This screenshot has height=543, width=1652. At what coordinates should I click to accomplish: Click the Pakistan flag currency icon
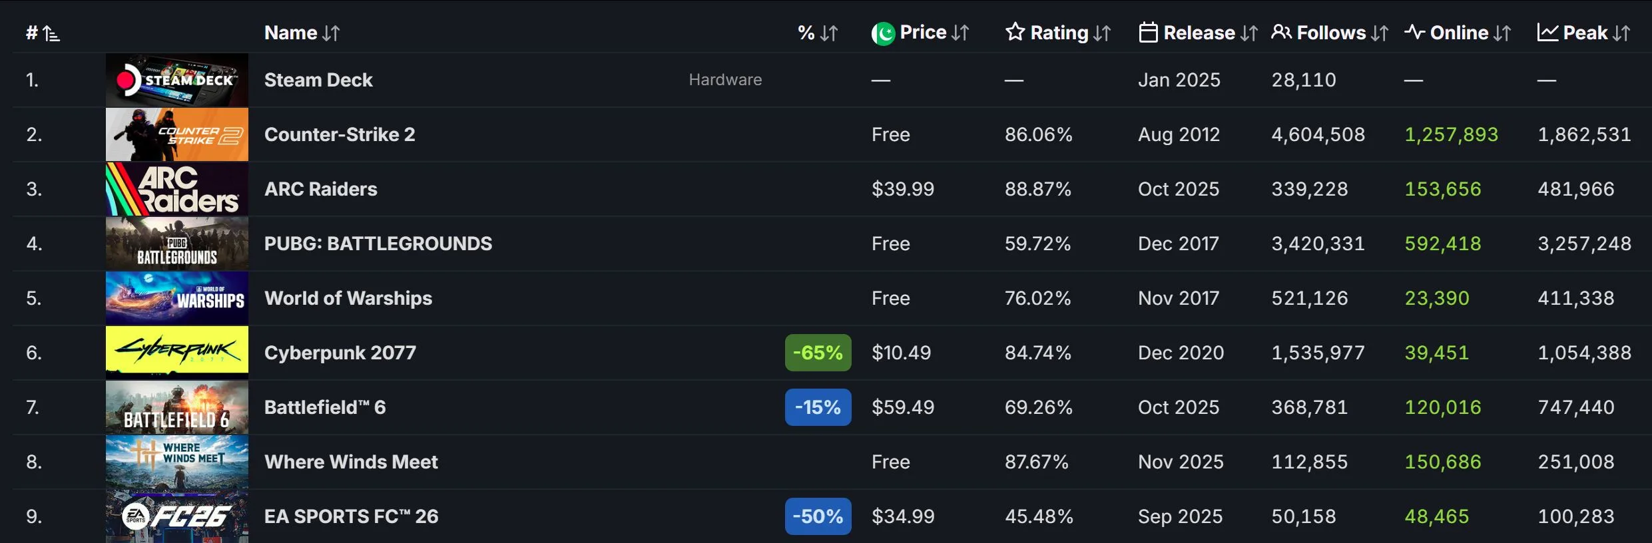[x=884, y=33]
